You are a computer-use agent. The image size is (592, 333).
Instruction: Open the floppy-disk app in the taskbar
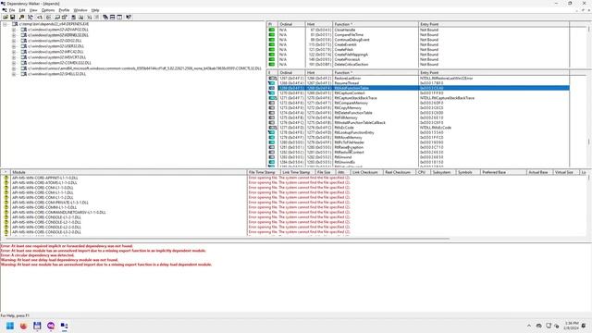[37, 326]
